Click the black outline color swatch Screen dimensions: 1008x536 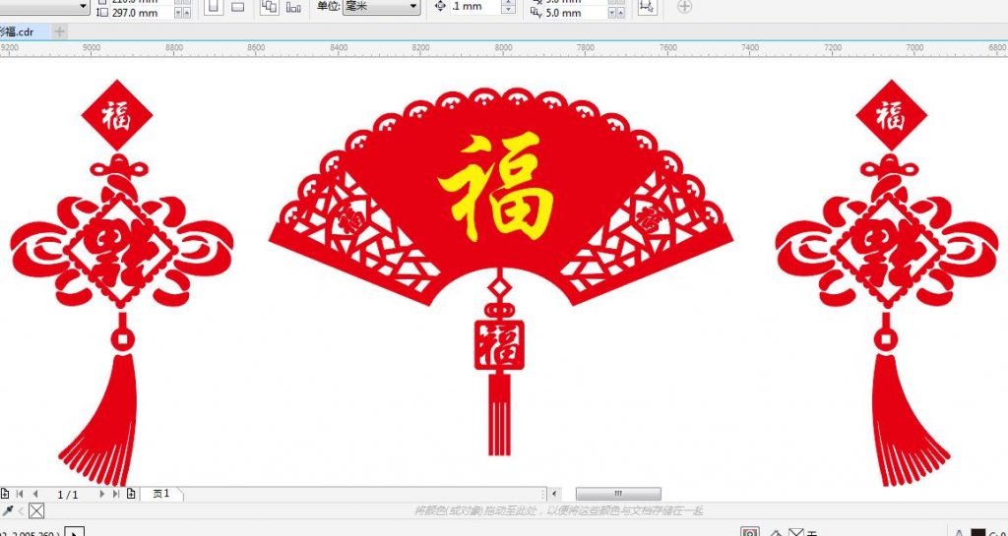coord(977,532)
